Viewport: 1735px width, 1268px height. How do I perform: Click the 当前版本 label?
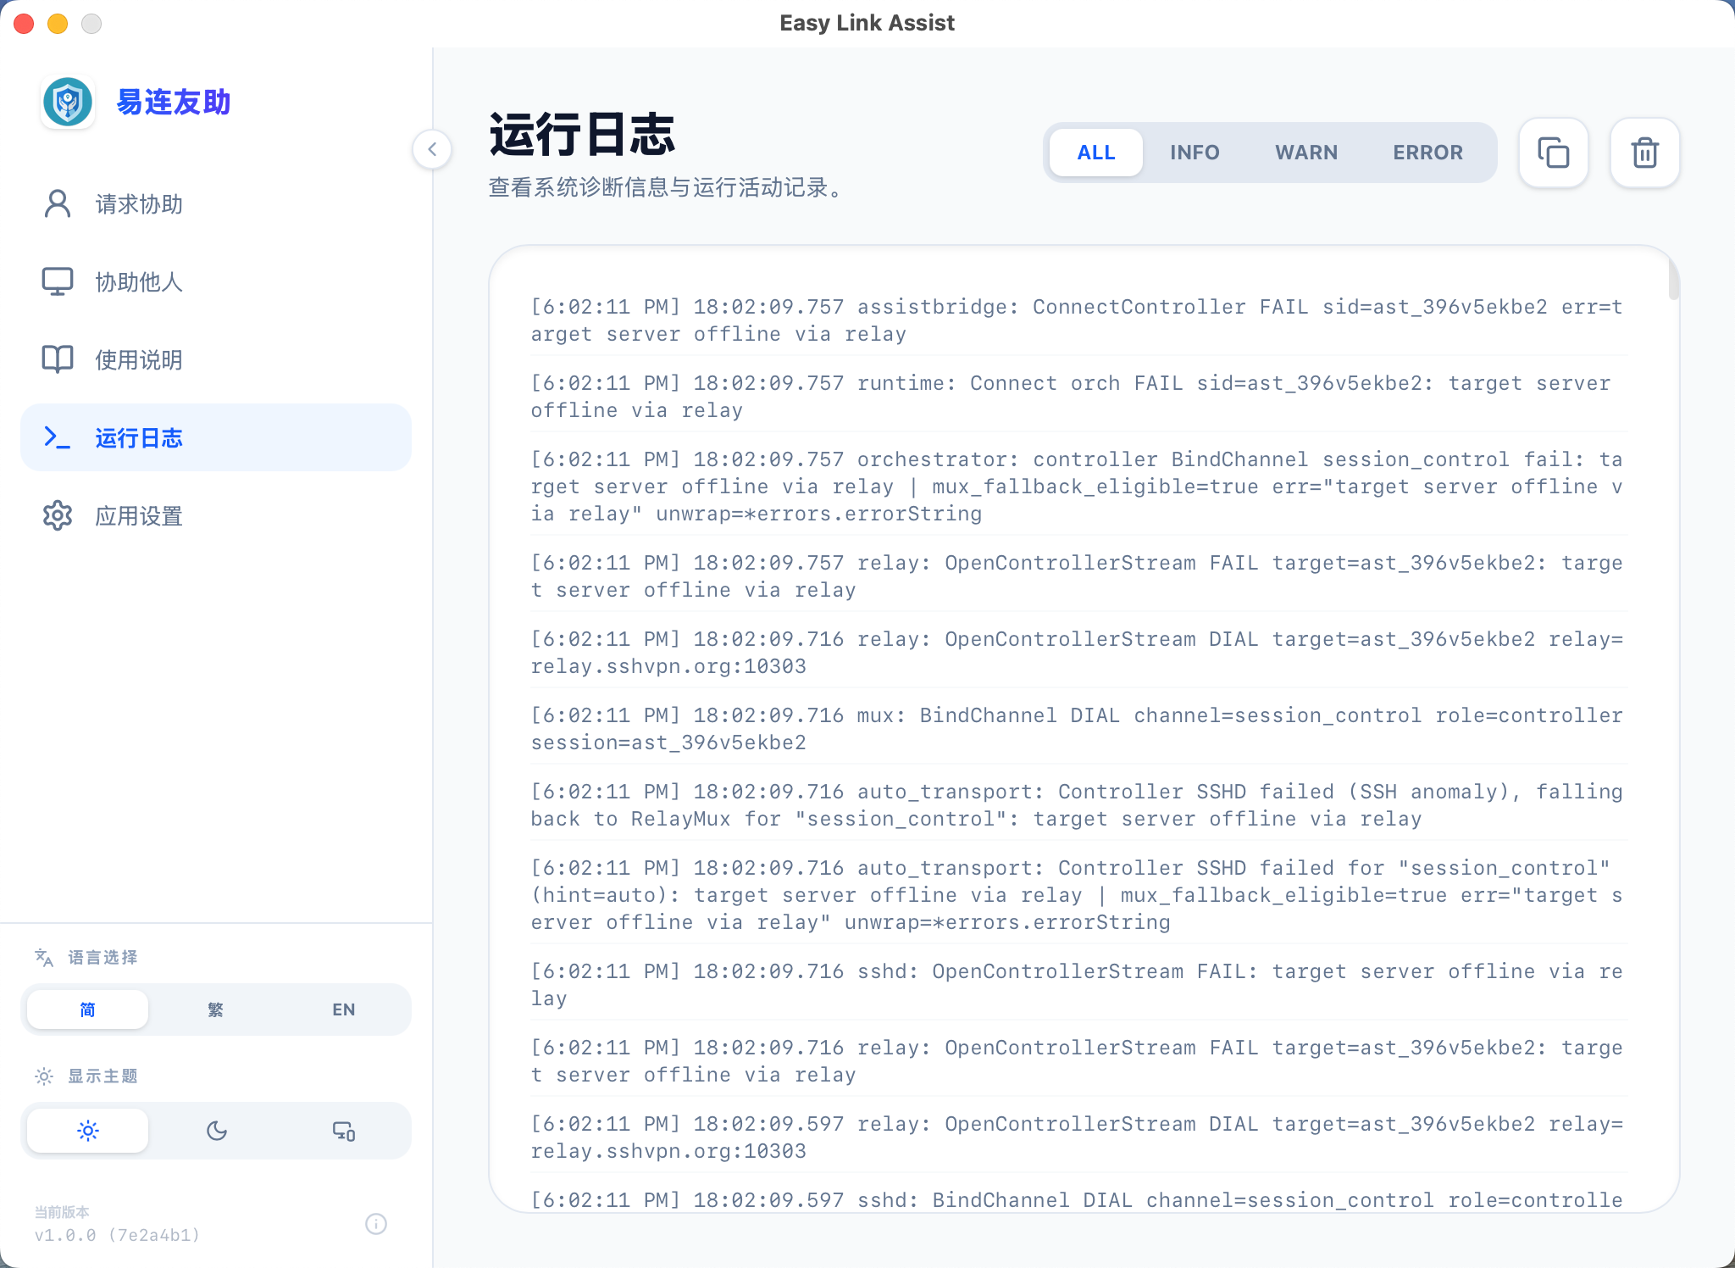click(x=62, y=1212)
